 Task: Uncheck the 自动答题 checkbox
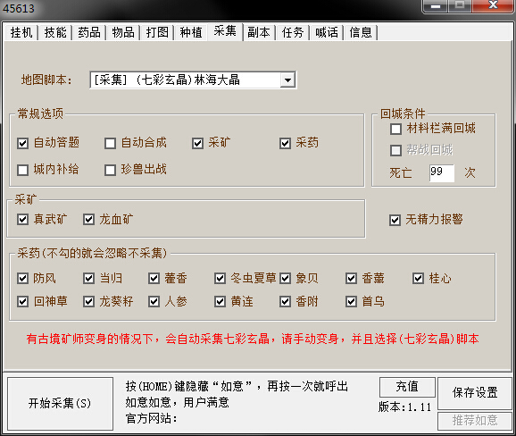point(22,143)
